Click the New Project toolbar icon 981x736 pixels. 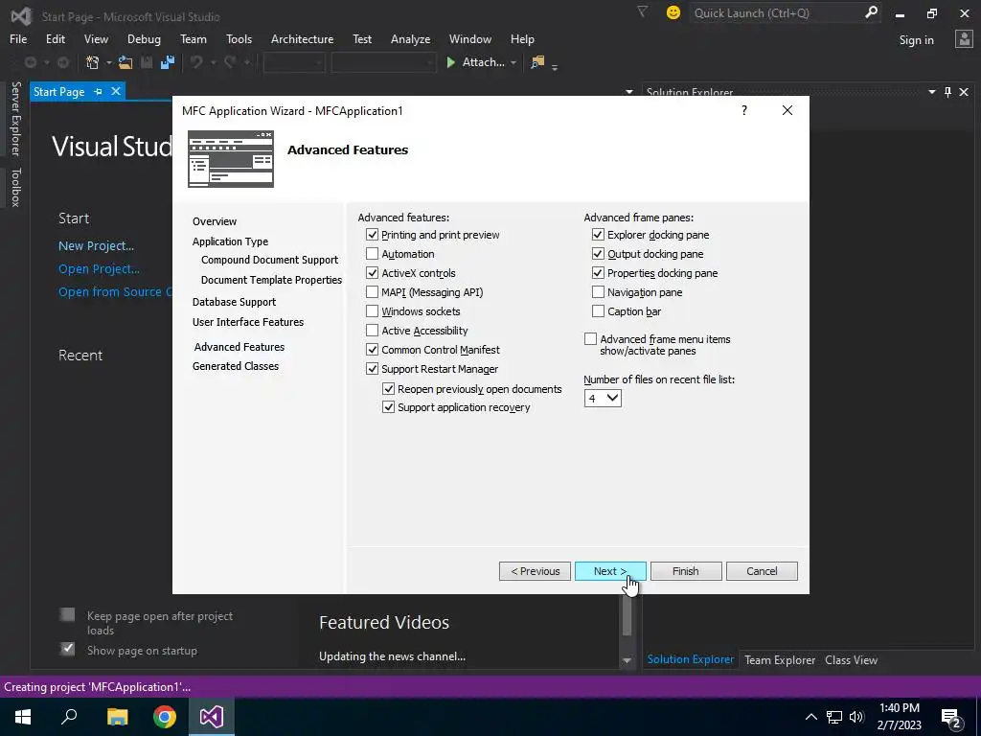93,62
